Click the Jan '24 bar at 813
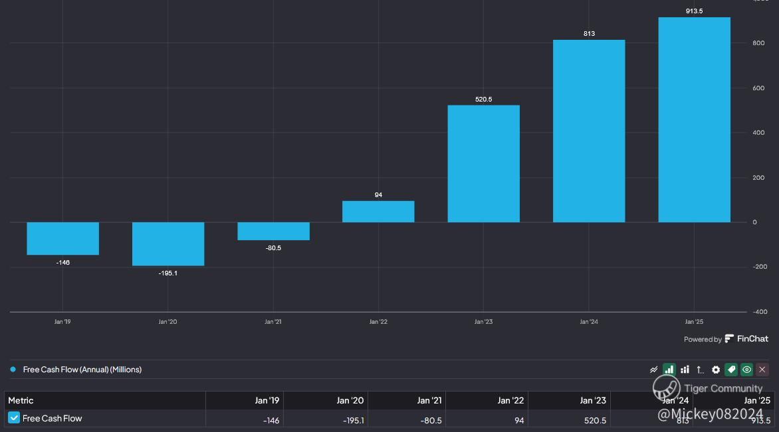Image resolution: width=779 pixels, height=432 pixels. click(x=589, y=131)
